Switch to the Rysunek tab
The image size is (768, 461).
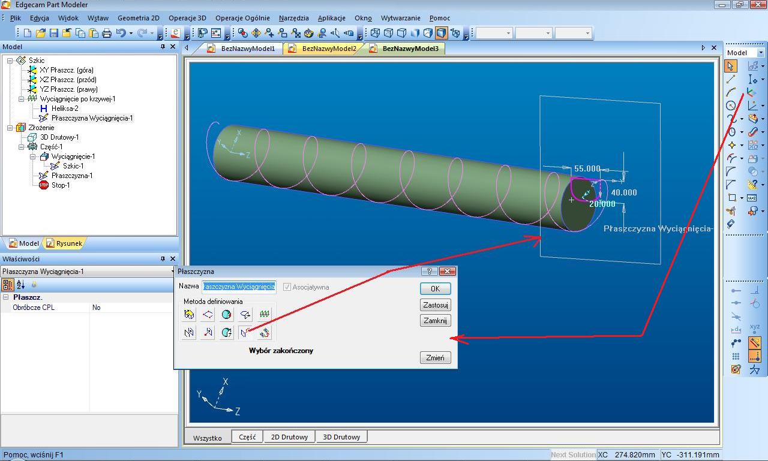[64, 243]
